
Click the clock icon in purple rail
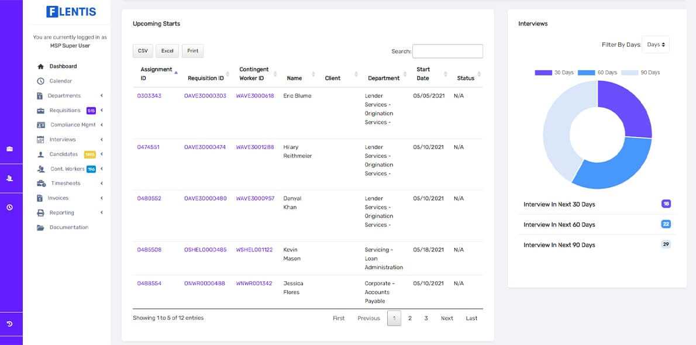(9, 208)
